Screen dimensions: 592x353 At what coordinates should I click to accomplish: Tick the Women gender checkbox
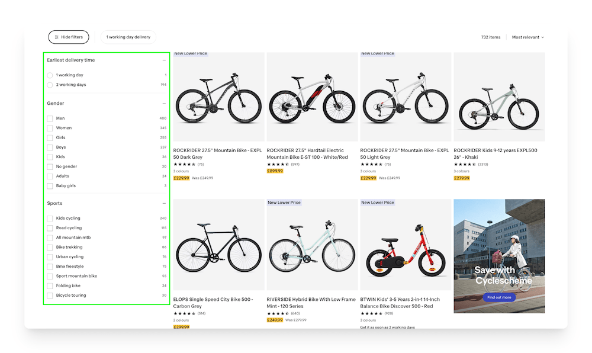click(x=50, y=128)
